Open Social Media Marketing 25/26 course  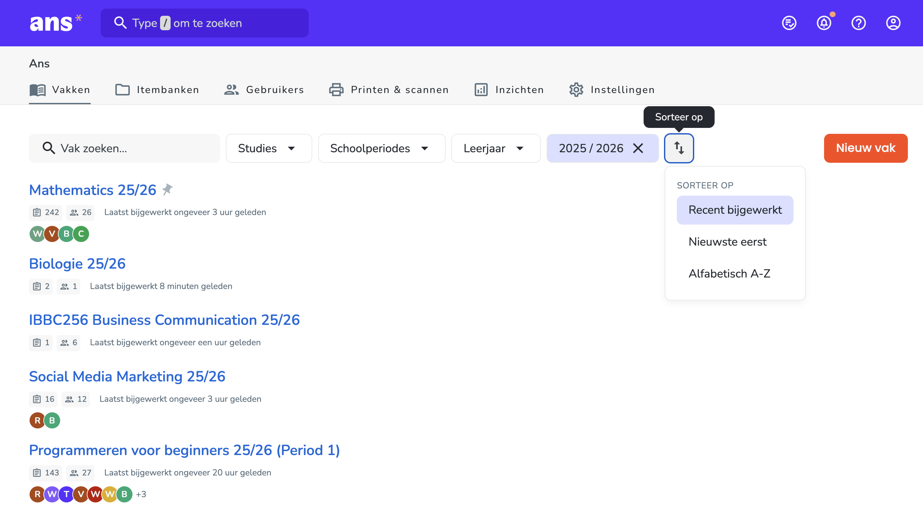click(x=127, y=376)
